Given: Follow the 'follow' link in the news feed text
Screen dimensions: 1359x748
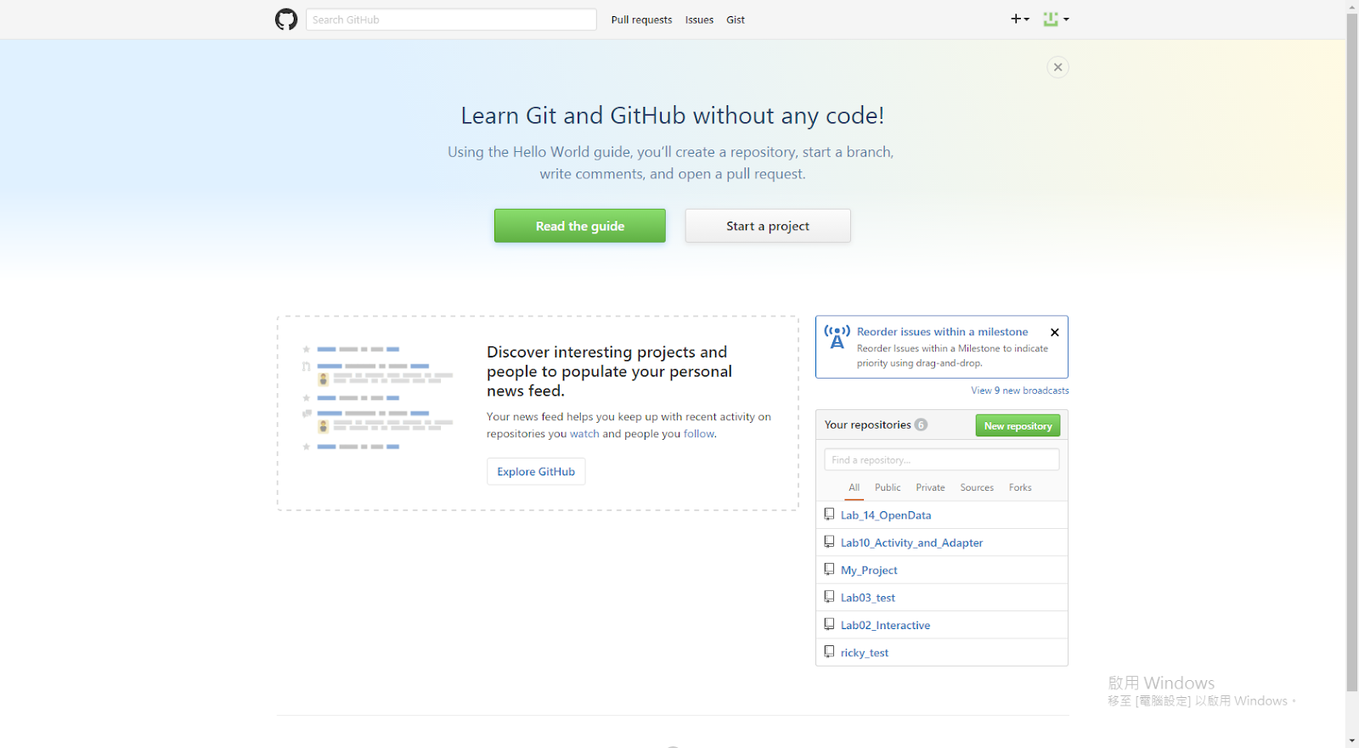Looking at the screenshot, I should pos(699,434).
